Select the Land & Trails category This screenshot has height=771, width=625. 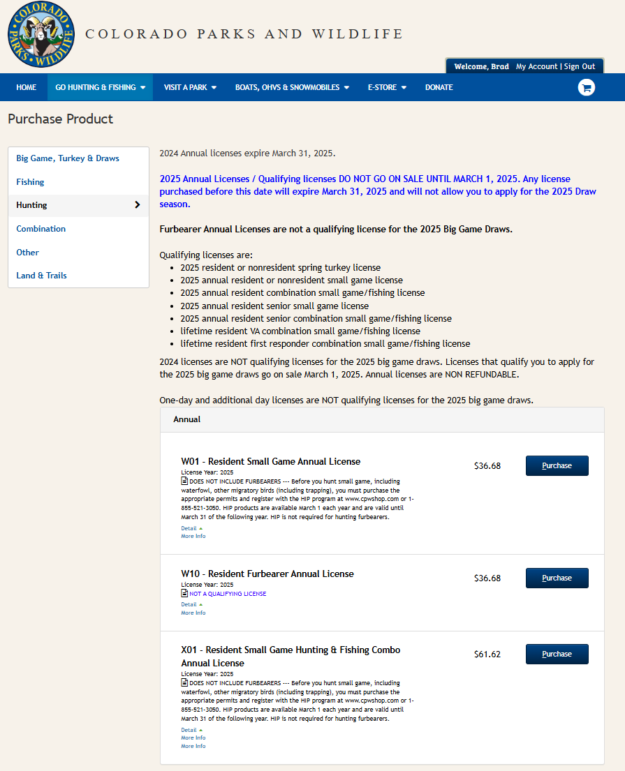pyautogui.click(x=41, y=276)
